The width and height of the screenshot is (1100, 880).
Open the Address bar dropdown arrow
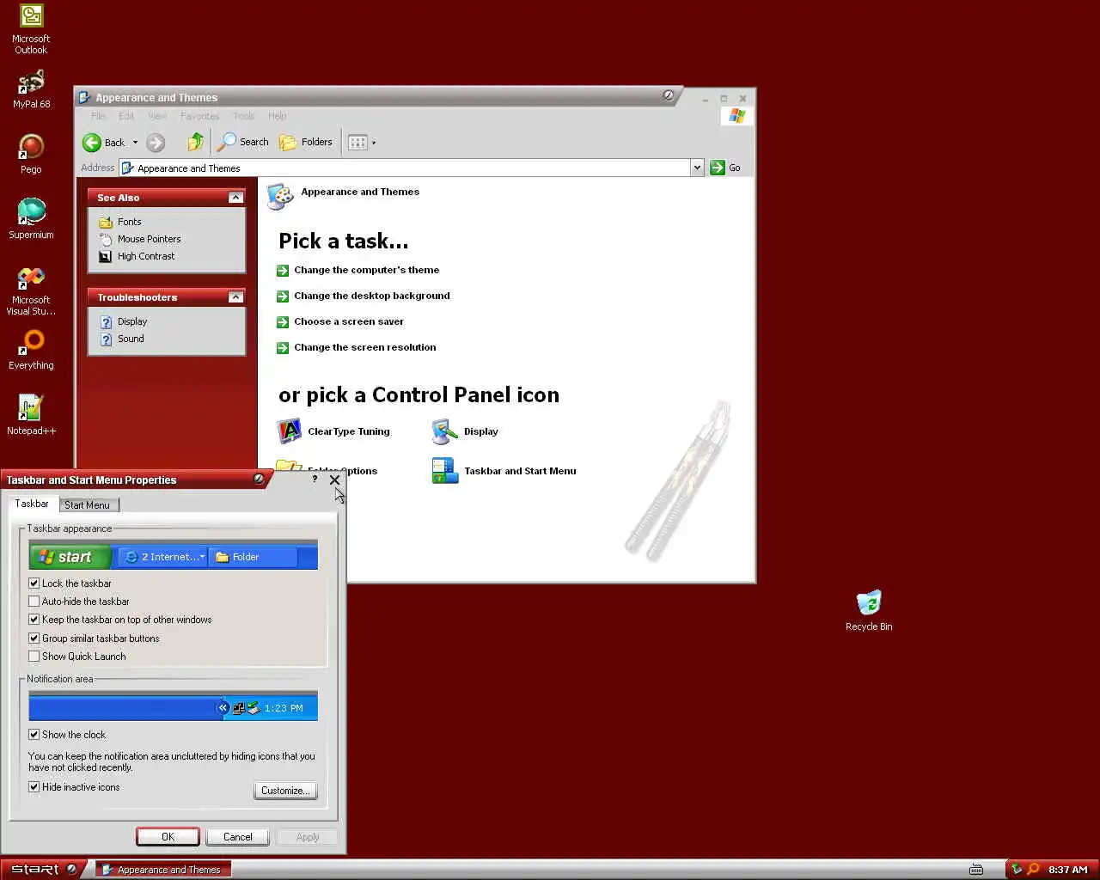697,168
